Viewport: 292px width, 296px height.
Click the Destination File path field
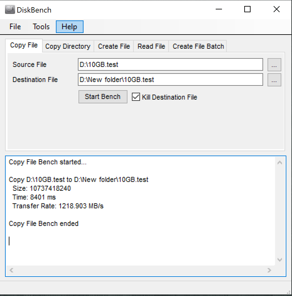pos(170,80)
